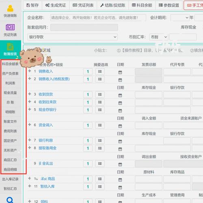Viewport: 203px width, 203px height.
Task: Expand row 7 银行利息 plus icon
Action: click(30, 140)
